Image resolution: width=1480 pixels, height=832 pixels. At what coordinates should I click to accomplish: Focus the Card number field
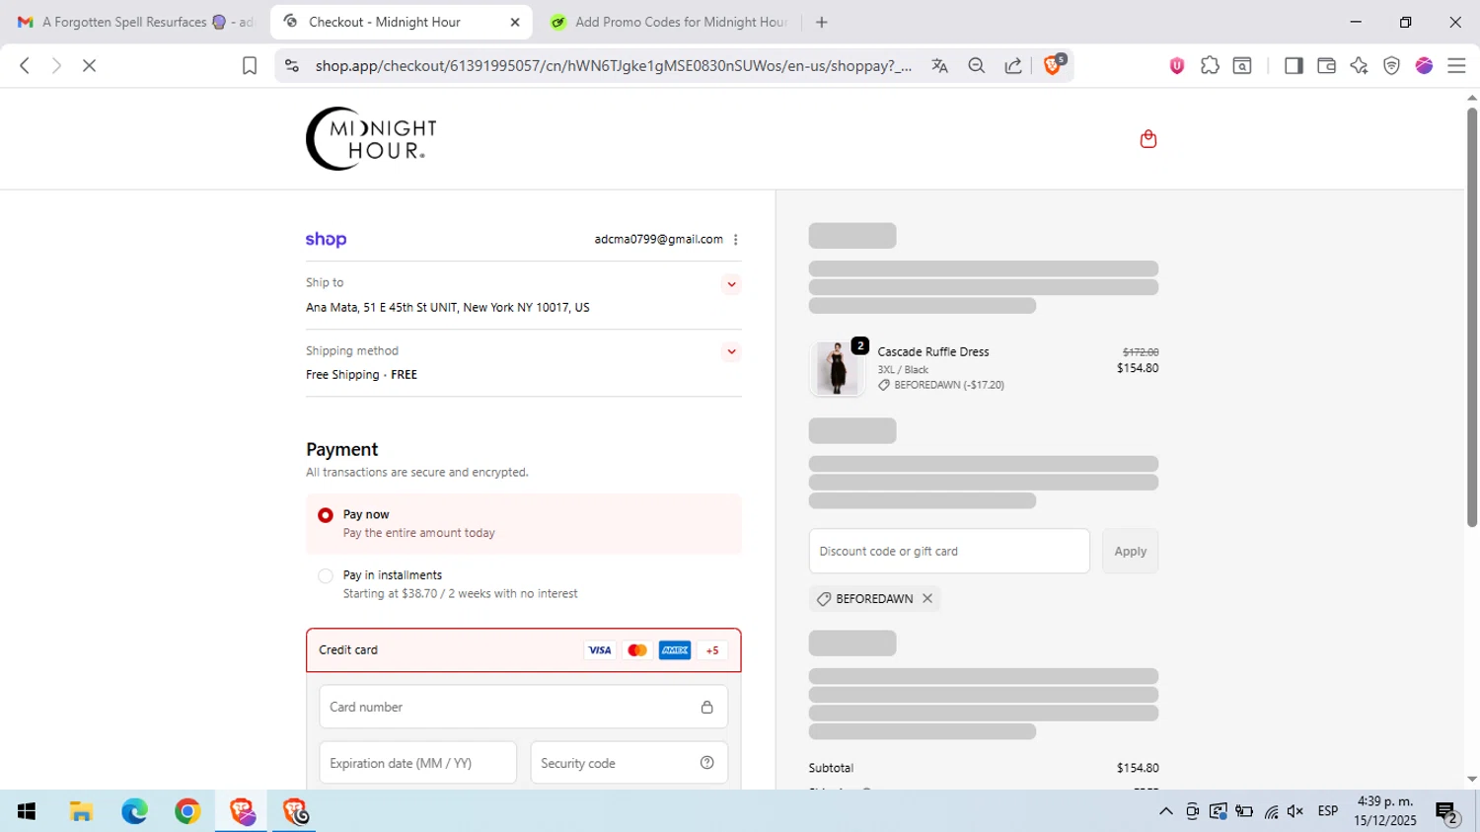click(523, 708)
